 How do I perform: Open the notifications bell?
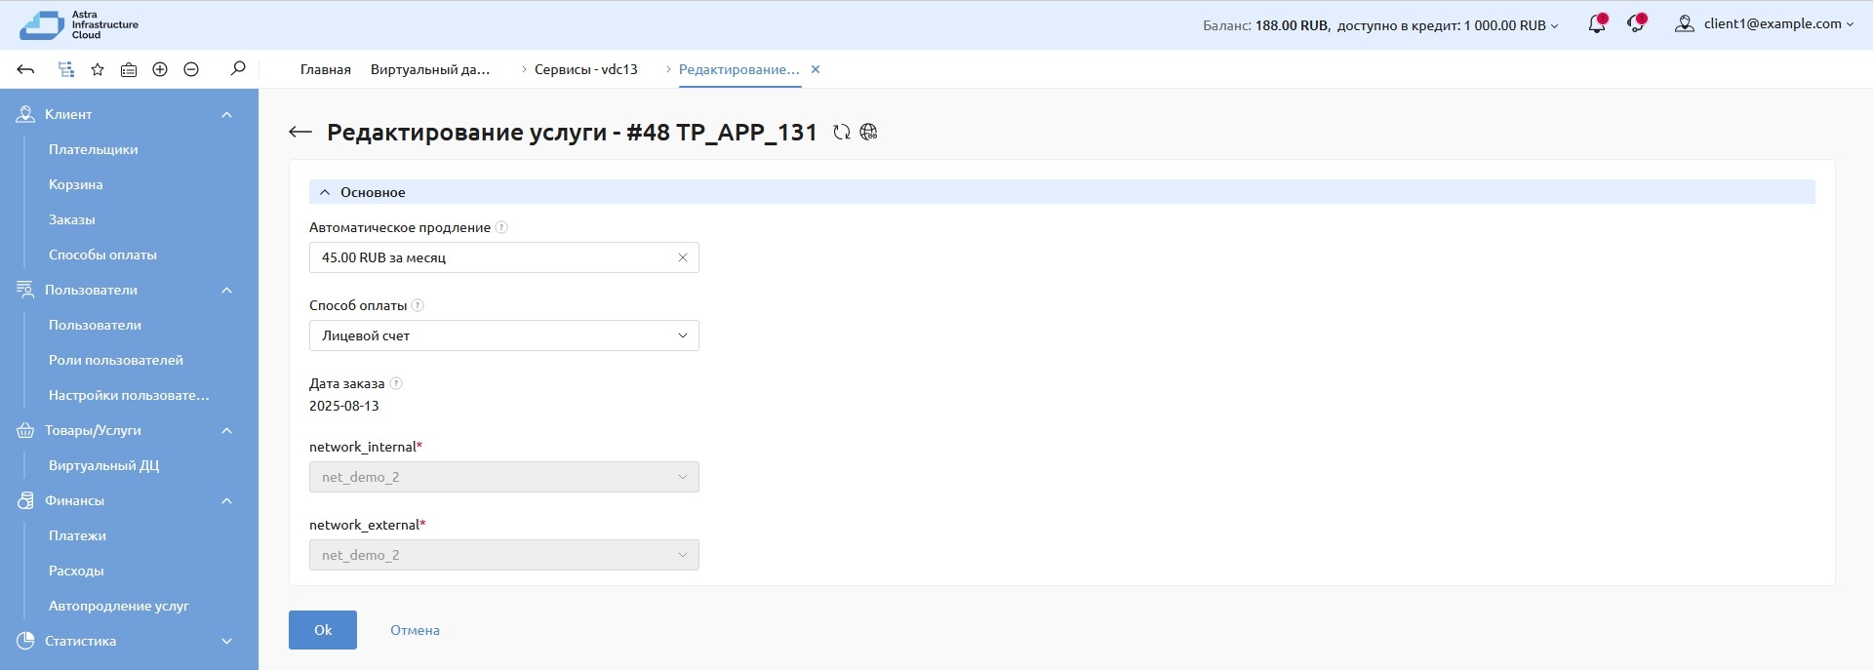pos(1596,24)
